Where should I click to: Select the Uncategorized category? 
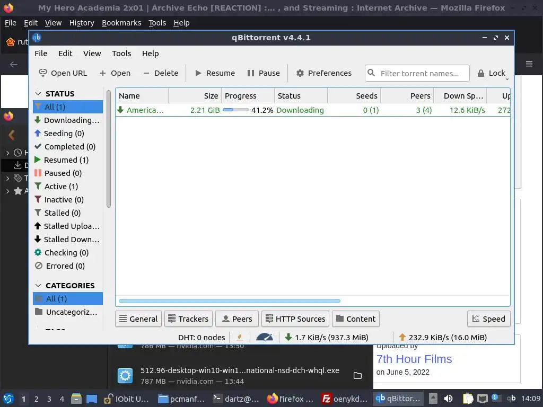coord(68,312)
